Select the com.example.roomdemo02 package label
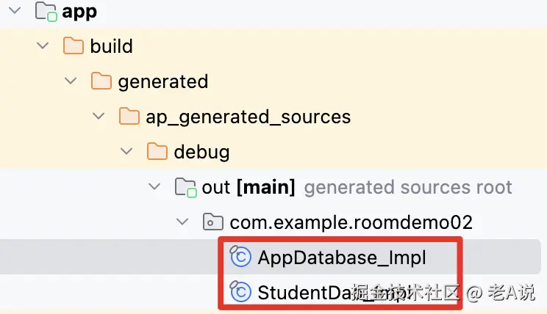Screen dimensions: 547x314 (x=351, y=222)
